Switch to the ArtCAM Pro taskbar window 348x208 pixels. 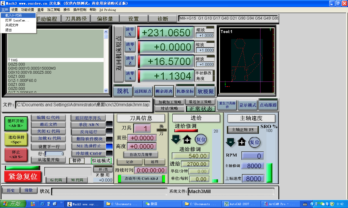click(x=281, y=204)
